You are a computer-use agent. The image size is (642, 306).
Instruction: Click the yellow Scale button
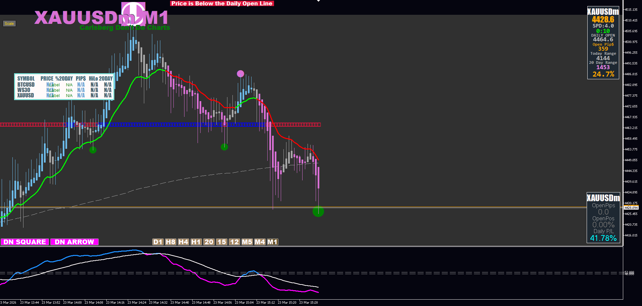tap(9, 24)
